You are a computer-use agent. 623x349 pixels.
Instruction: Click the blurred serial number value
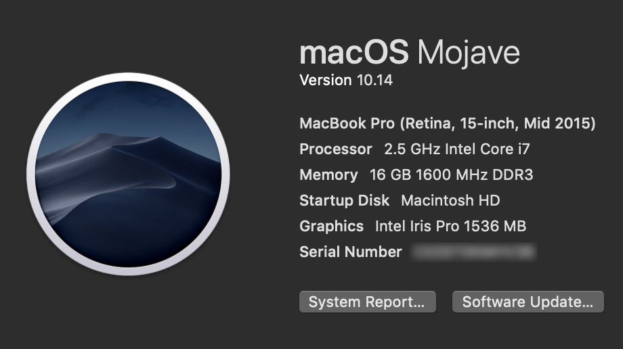click(x=473, y=252)
